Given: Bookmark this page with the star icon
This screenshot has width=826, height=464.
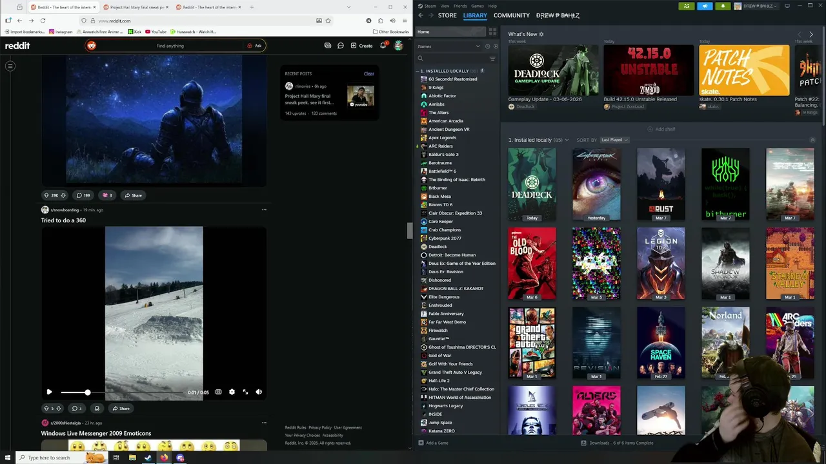Looking at the screenshot, I should [x=328, y=21].
